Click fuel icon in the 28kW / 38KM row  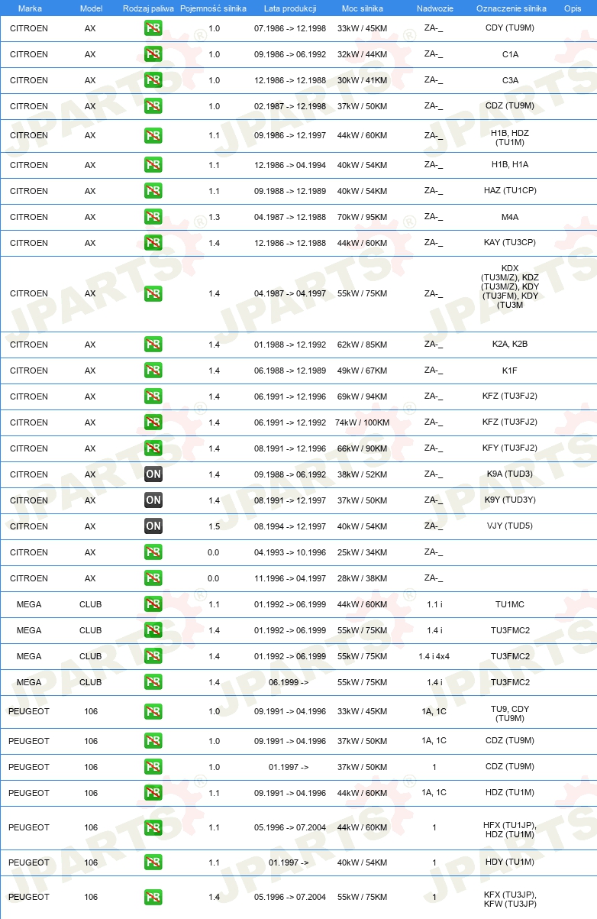pyautogui.click(x=153, y=578)
